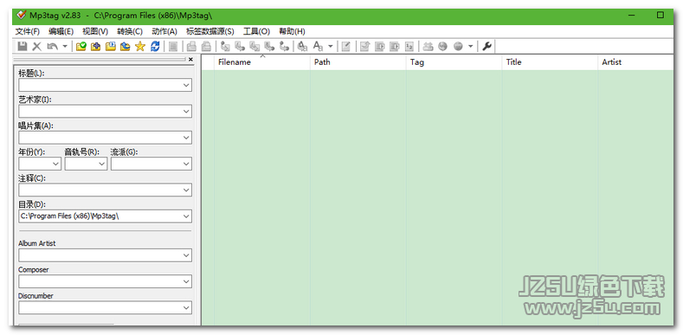The width and height of the screenshot is (683, 335).
Task: Click the Tag - Filename convert icon
Action: (x=225, y=46)
